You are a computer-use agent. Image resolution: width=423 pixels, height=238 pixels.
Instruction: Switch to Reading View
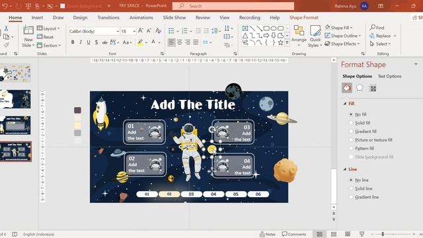click(348, 234)
